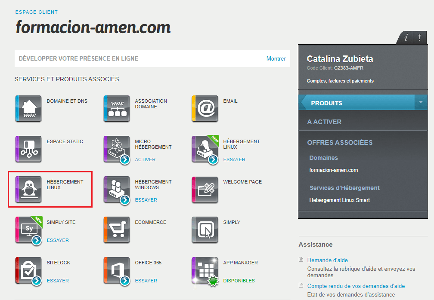This screenshot has width=434, height=300.
Task: Click ESSAYER under SiteLock
Action: click(58, 281)
